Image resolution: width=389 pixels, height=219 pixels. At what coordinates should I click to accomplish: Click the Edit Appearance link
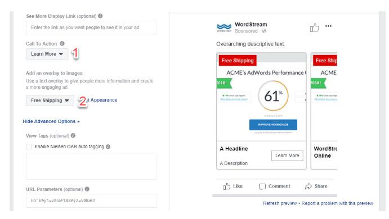[x=102, y=100]
